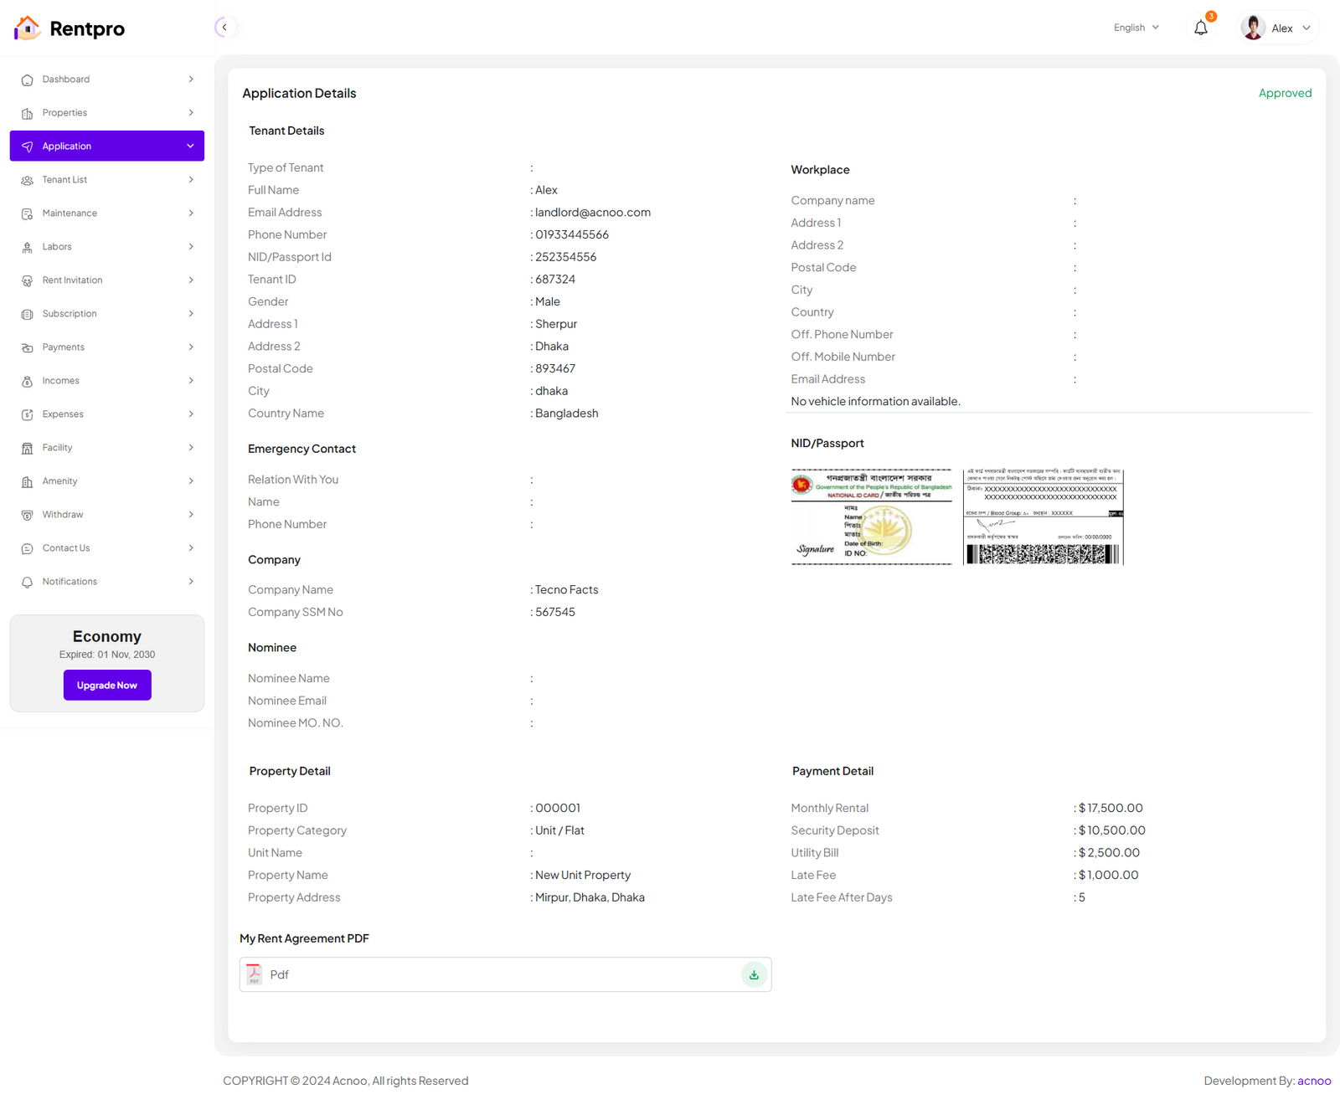
Task: Click the Rentpro house logo
Action: pyautogui.click(x=27, y=28)
